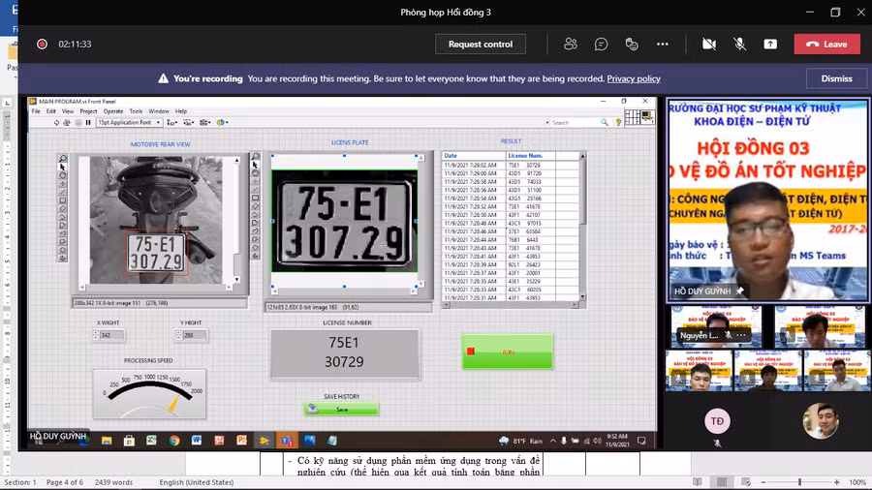Click the share content icon

[x=770, y=44]
